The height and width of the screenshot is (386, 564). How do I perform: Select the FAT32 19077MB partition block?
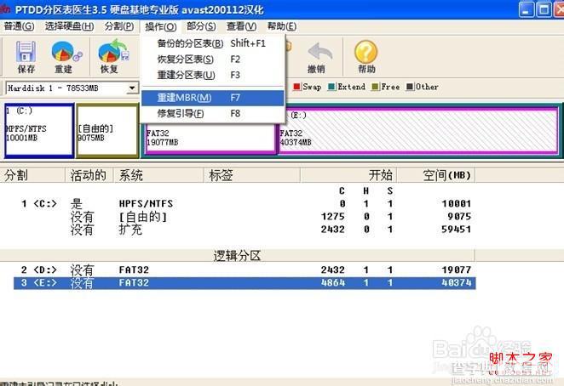210,139
